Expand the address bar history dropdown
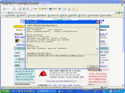 click(116, 13)
